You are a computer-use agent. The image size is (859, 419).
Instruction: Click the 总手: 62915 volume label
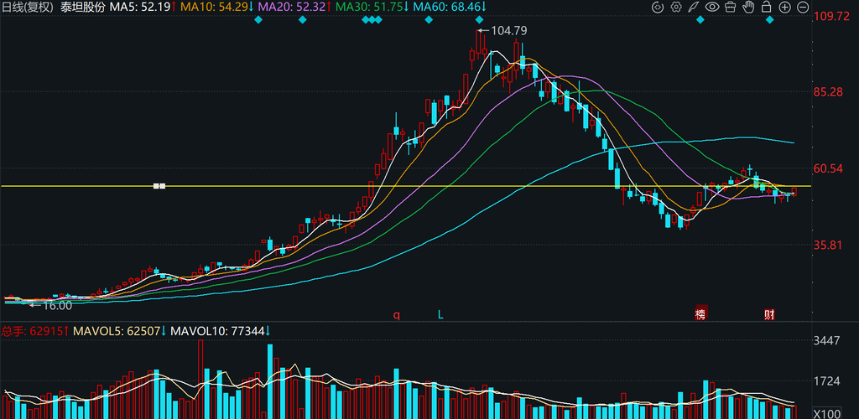[35, 331]
